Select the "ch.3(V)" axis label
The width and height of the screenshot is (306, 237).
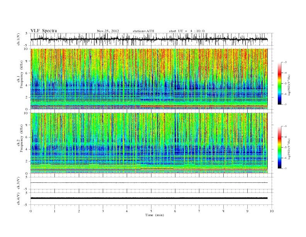pos(19,183)
